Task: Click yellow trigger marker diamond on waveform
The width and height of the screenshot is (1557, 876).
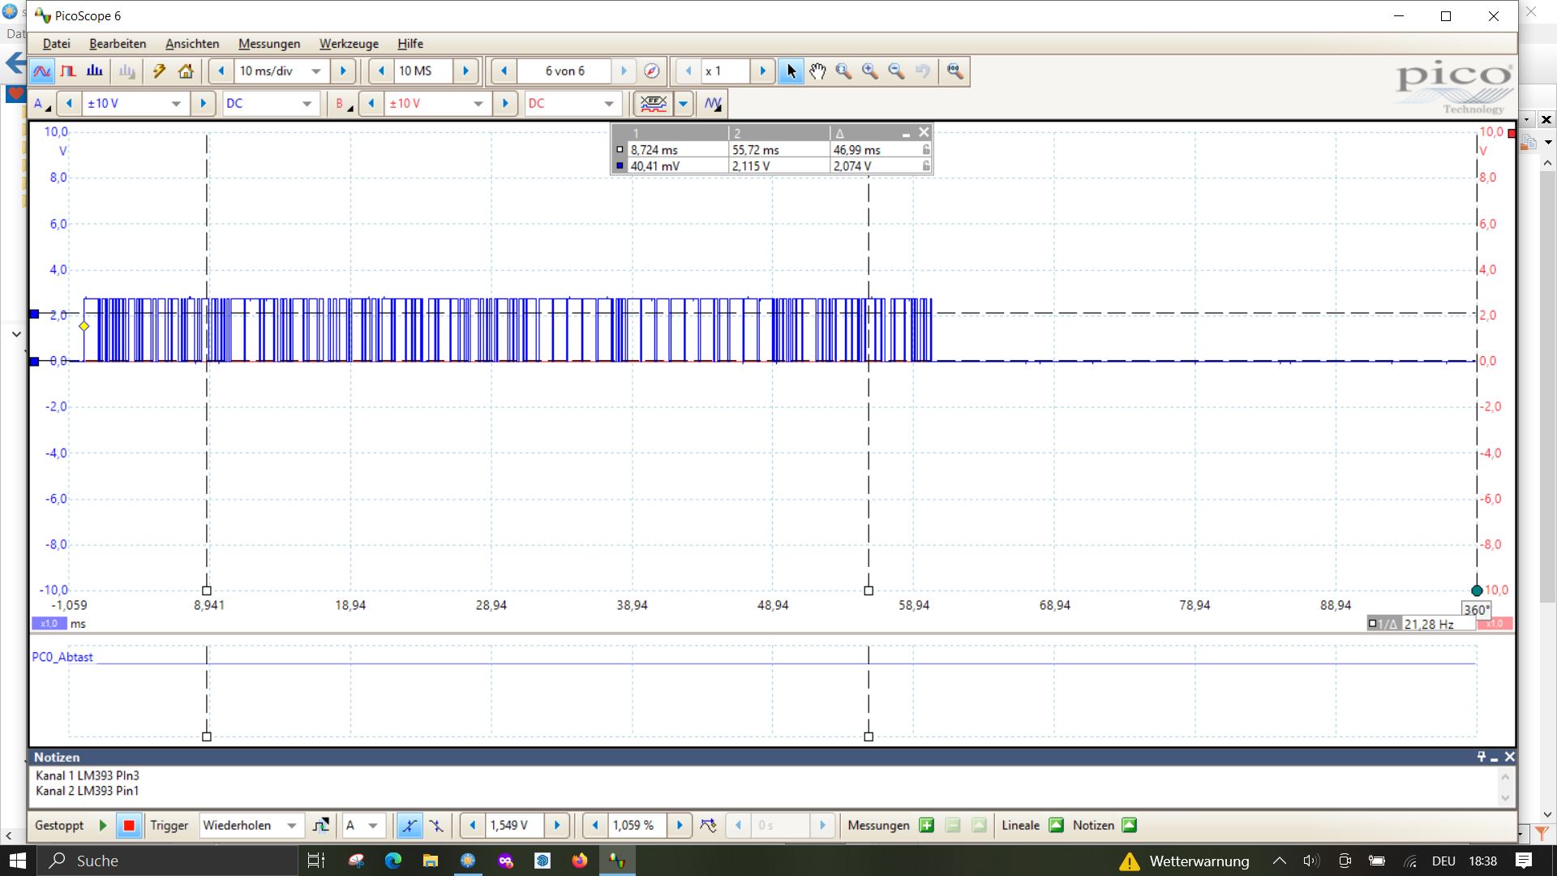Action: coord(84,326)
